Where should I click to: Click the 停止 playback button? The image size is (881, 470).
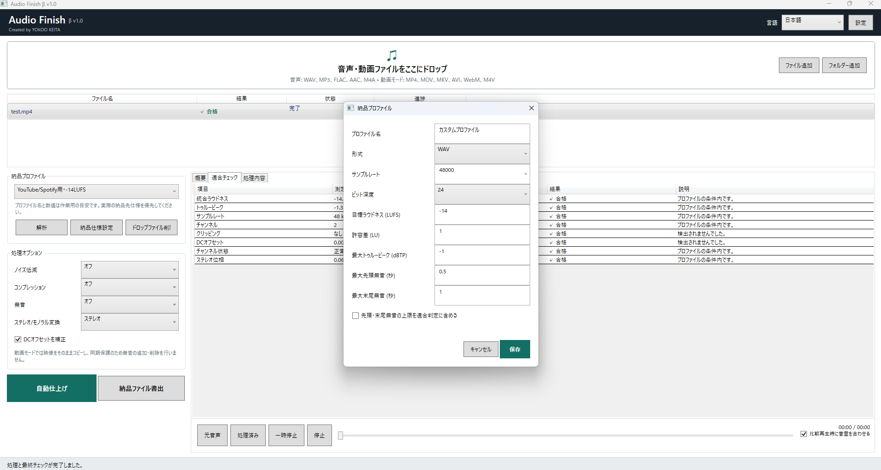[x=319, y=435]
